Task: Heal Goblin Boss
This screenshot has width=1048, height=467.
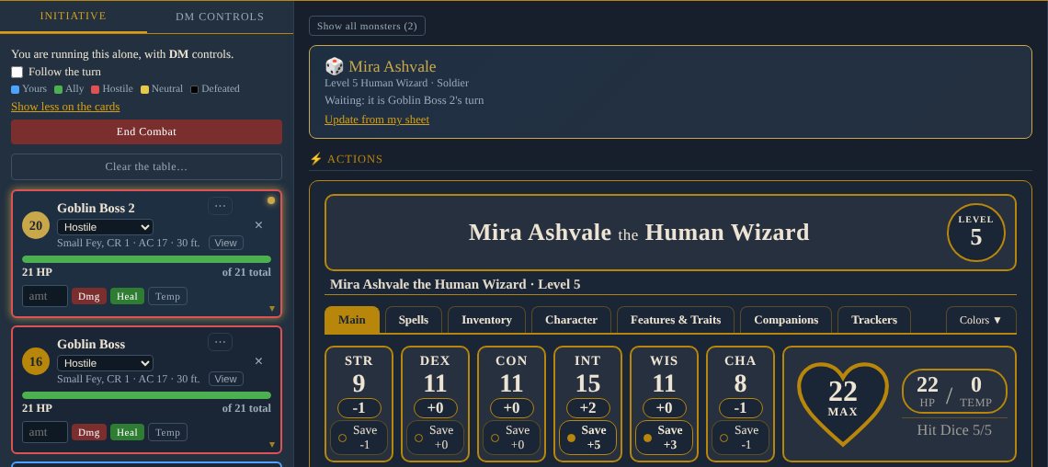Action: click(127, 432)
